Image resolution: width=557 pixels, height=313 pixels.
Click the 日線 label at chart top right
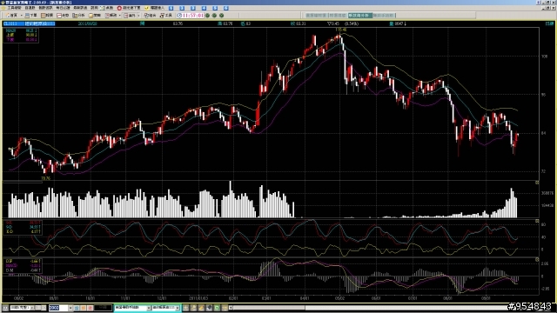pyautogui.click(x=549, y=23)
